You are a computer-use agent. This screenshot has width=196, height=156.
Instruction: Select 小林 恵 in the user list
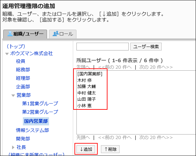click(85, 106)
